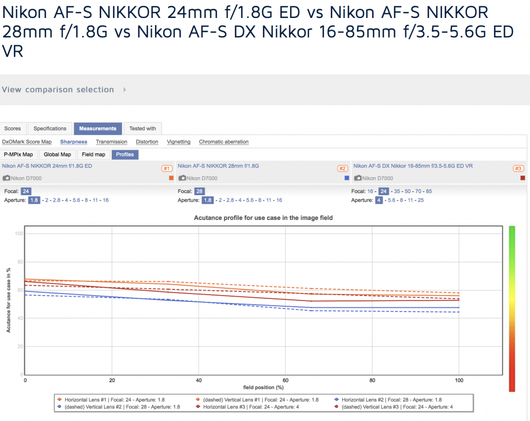Click the blue color square for lens #2
Viewport: 530px width, 421px height.
[x=347, y=178]
